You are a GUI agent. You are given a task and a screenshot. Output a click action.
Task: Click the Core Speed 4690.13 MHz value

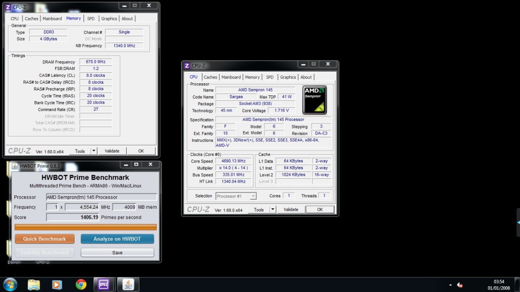coord(233,161)
